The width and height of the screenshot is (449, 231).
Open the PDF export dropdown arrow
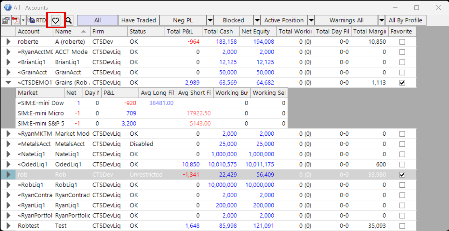tap(23, 20)
